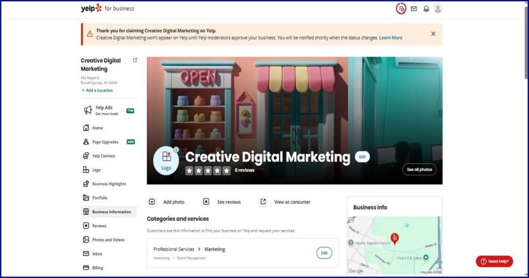Click the Reviews star icon in sidebar

click(86, 226)
